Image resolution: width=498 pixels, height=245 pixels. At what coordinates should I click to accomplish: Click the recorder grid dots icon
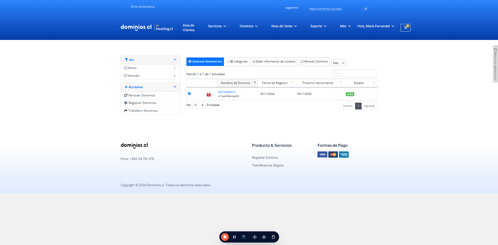(255, 237)
